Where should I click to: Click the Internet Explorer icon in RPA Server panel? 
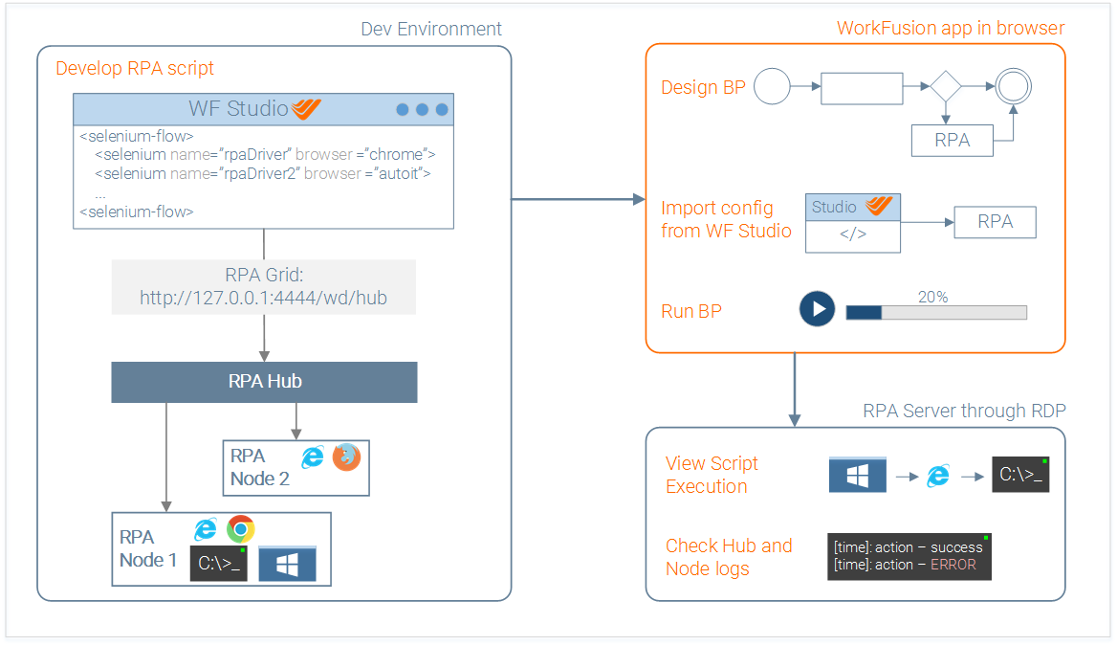click(x=938, y=476)
